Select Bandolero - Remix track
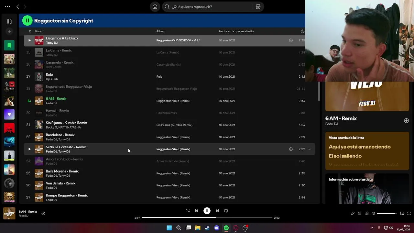414x233 pixels. point(60,135)
